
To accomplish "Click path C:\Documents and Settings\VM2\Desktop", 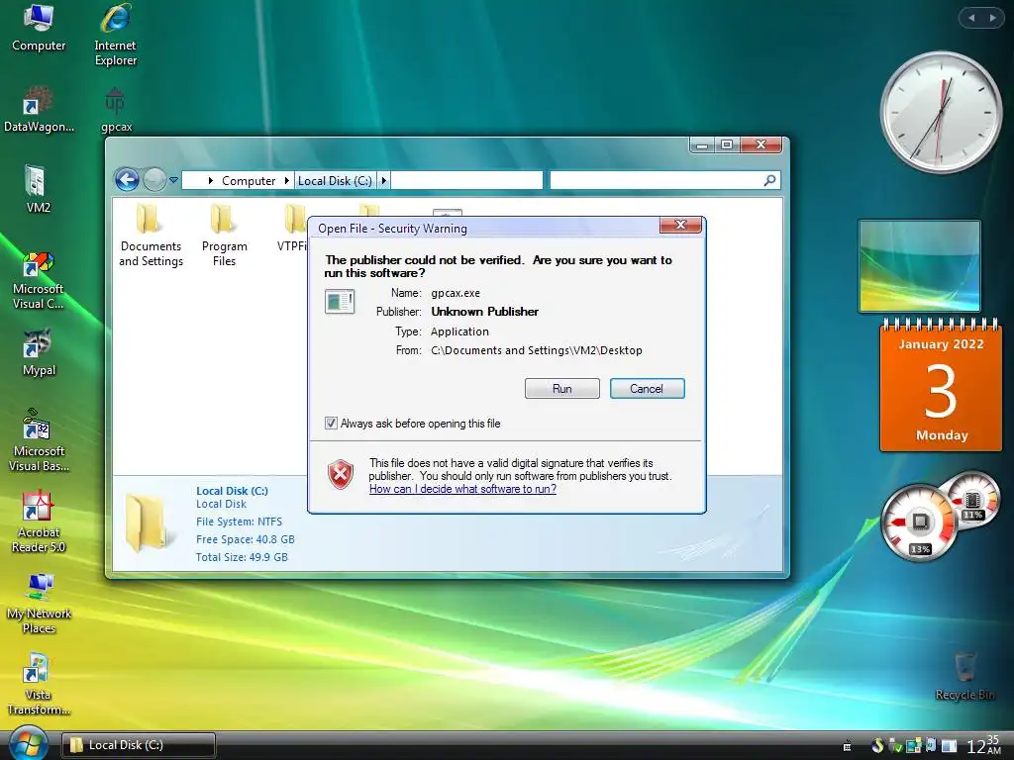I will coord(536,350).
